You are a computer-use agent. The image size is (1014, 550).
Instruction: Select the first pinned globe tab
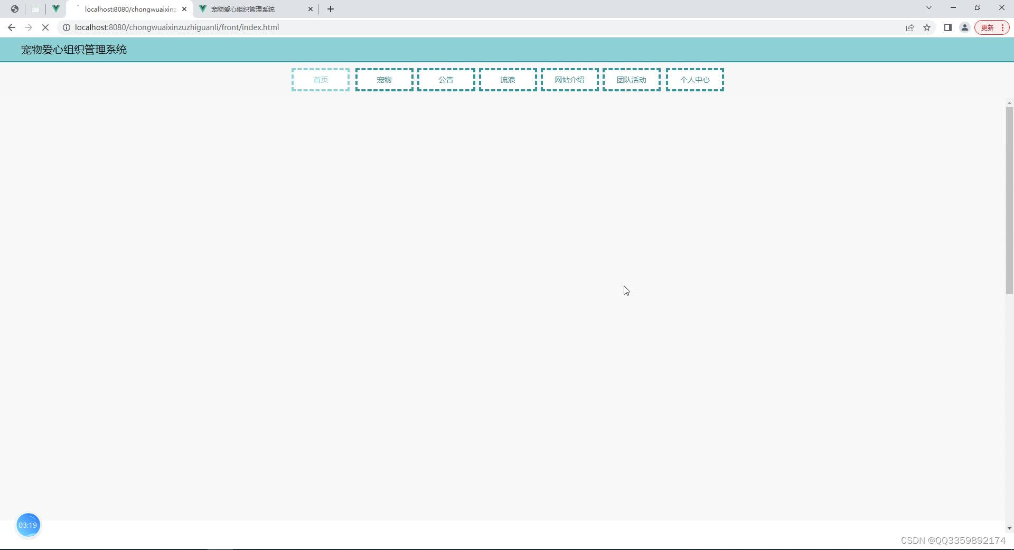15,9
